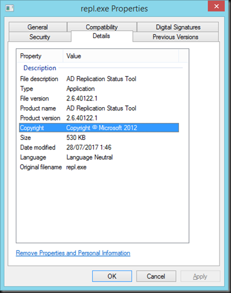Click the Product version value 2.6.40122.1
Image resolution: width=231 pixels, height=293 pixels.
pos(82,118)
